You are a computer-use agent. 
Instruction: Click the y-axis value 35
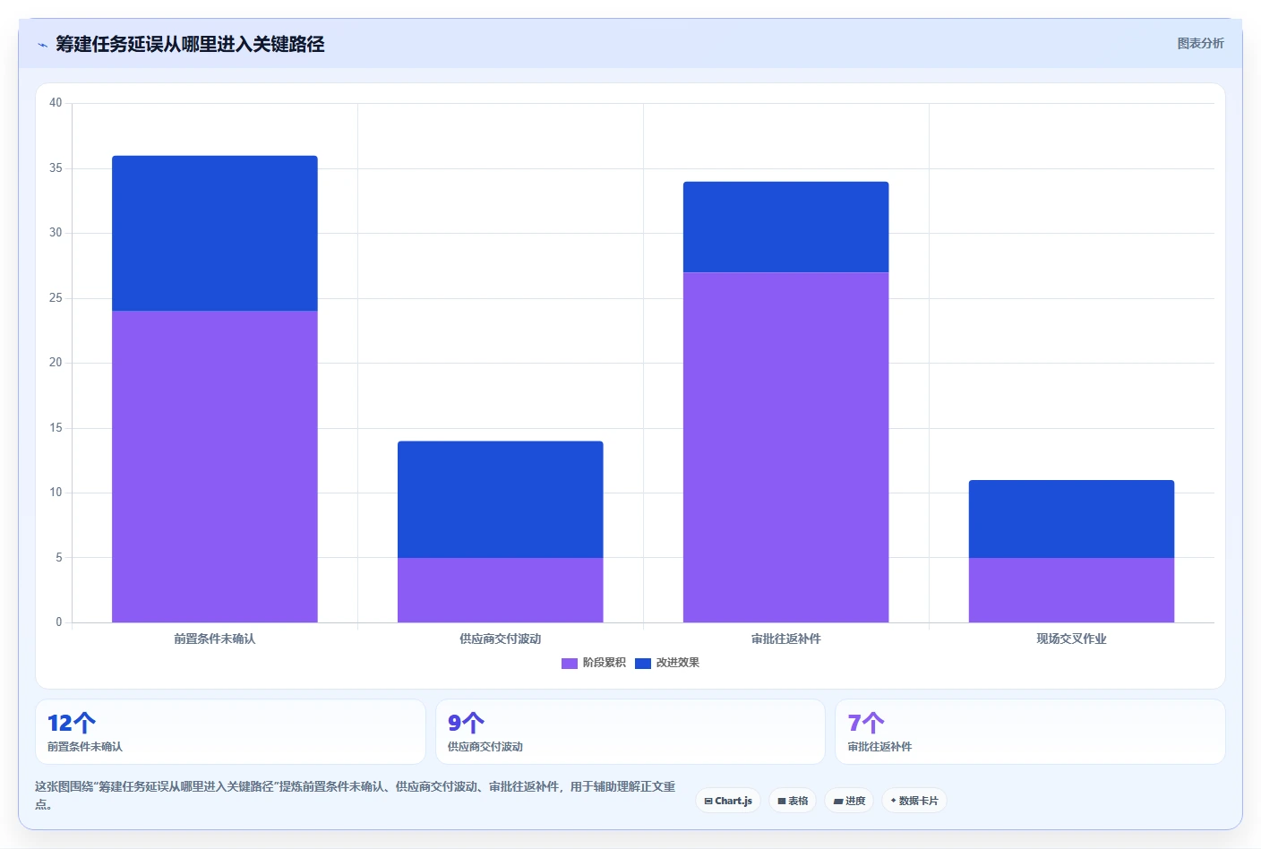coord(56,168)
